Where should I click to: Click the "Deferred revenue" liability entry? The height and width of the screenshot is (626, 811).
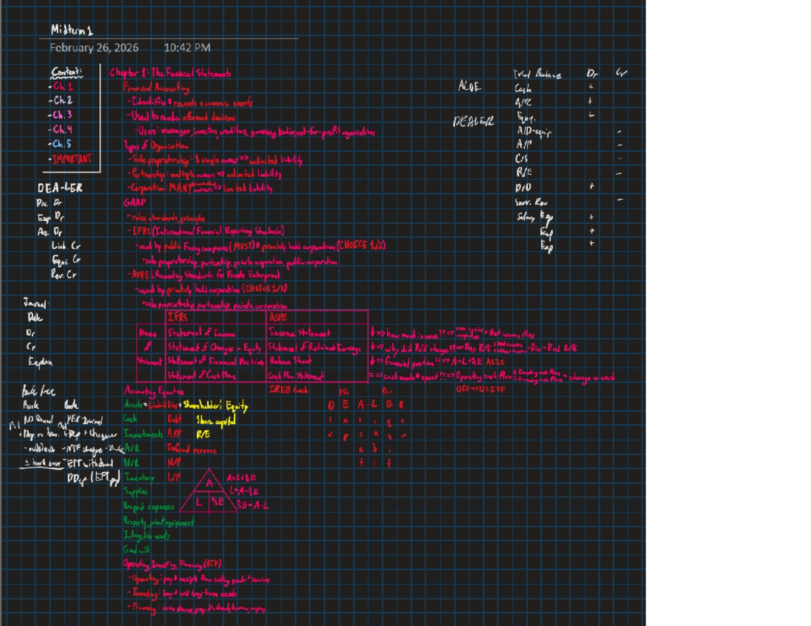[x=192, y=450]
